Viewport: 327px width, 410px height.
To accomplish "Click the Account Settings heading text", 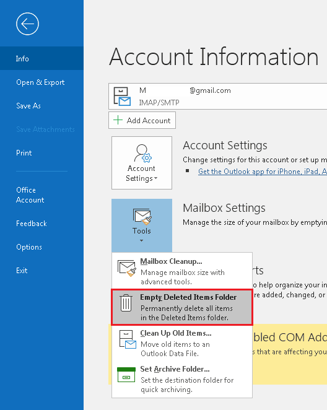I will (225, 146).
